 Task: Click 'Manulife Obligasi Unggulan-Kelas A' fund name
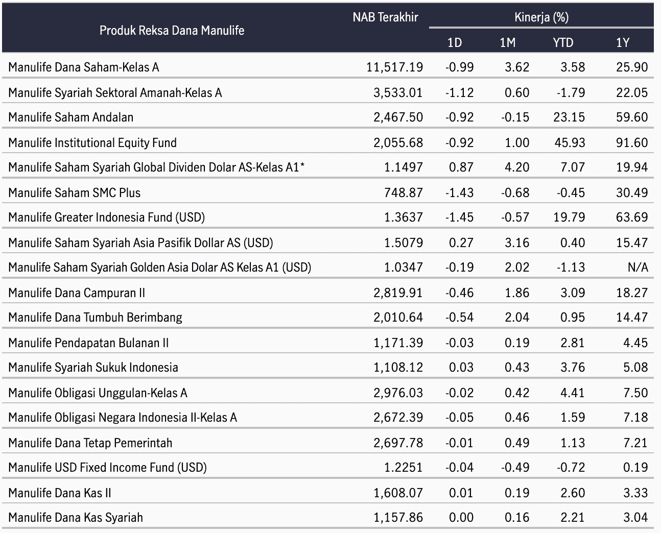[98, 393]
